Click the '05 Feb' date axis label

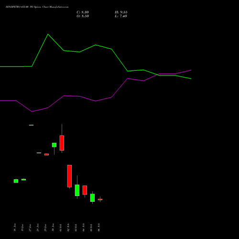pyautogui.click(x=91, y=228)
